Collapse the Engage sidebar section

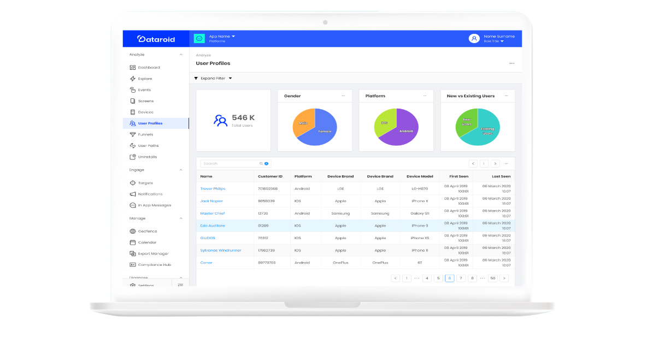pos(181,170)
